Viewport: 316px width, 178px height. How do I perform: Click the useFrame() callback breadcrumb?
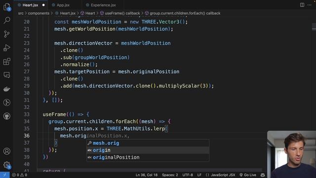point(122,13)
